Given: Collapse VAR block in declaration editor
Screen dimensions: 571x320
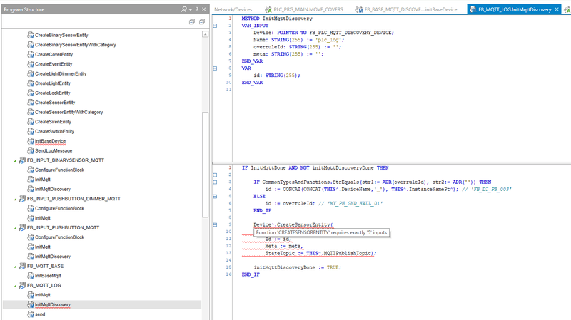Looking at the screenshot, I should pyautogui.click(x=215, y=68).
